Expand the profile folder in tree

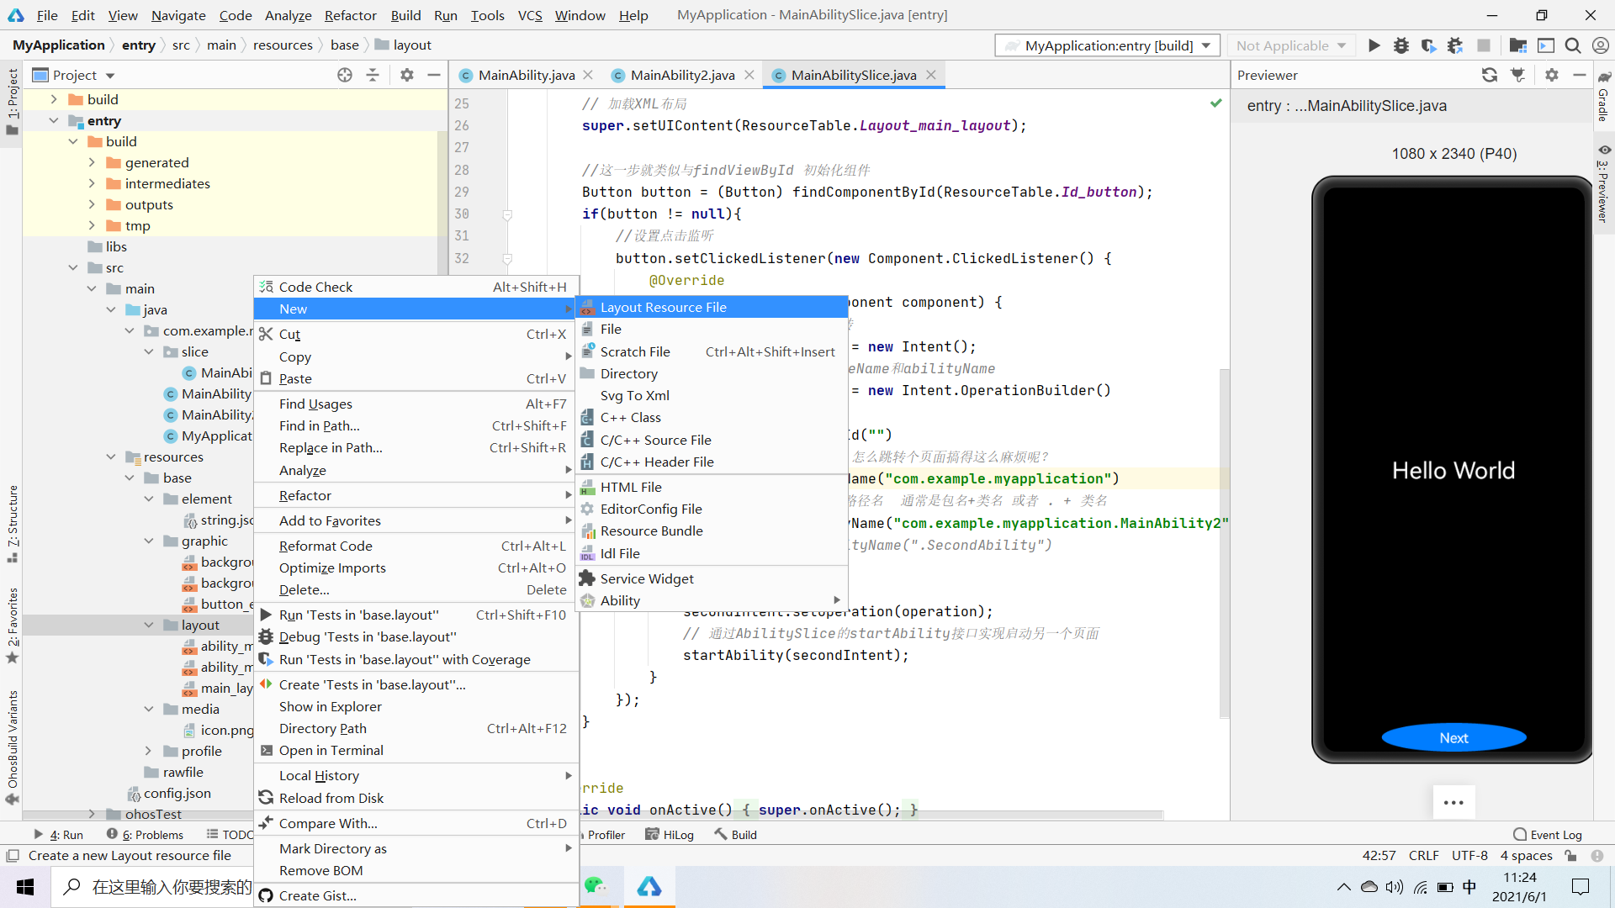coord(149,751)
